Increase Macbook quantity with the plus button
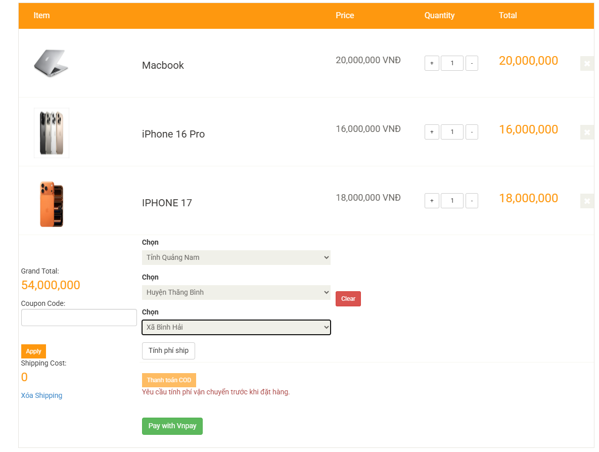This screenshot has height=452, width=599. coord(432,63)
